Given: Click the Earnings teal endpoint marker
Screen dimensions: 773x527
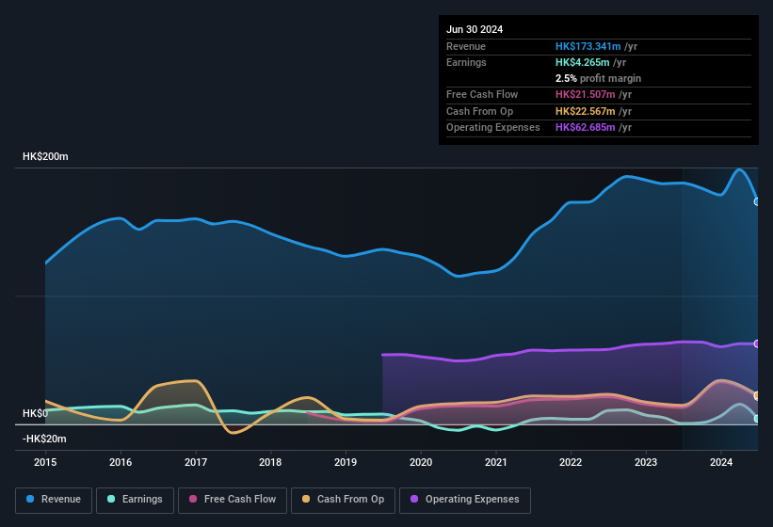Looking at the screenshot, I should [757, 419].
